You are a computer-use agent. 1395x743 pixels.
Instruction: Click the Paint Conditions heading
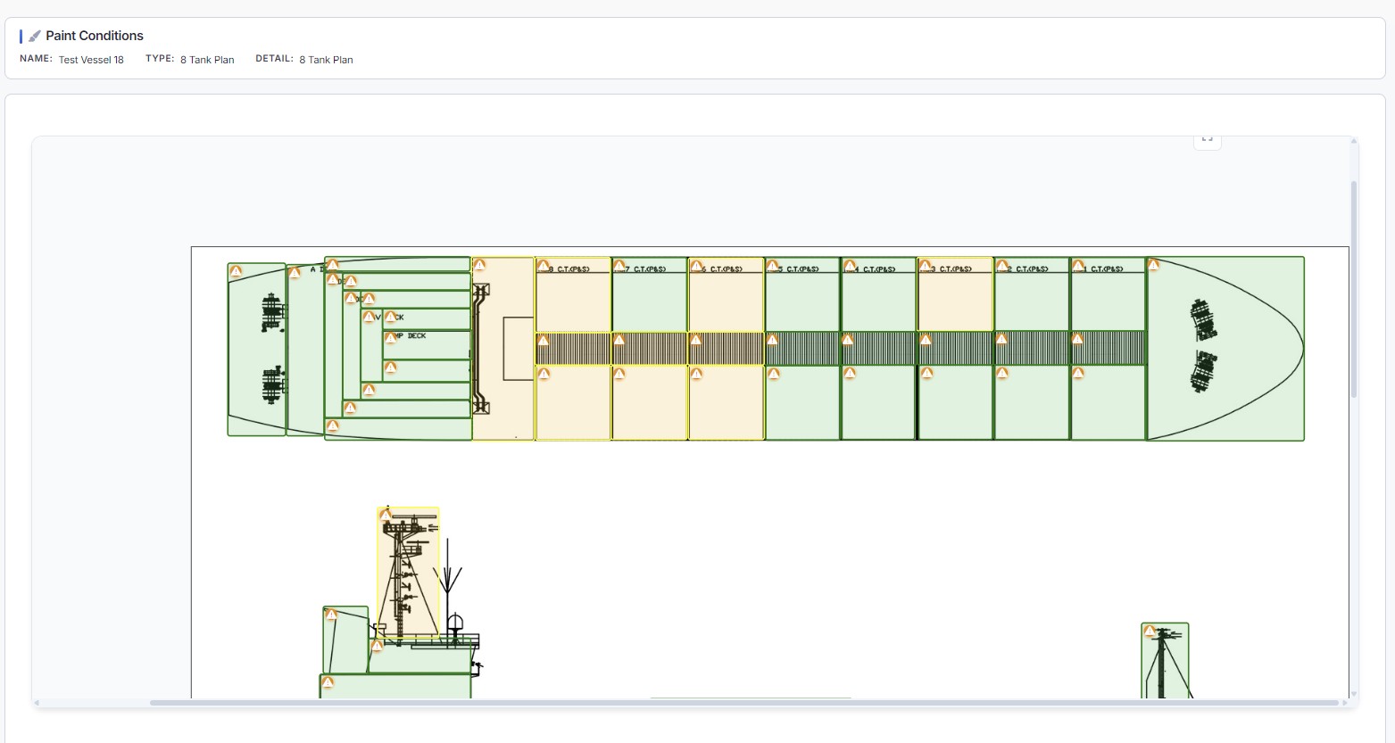[95, 36]
